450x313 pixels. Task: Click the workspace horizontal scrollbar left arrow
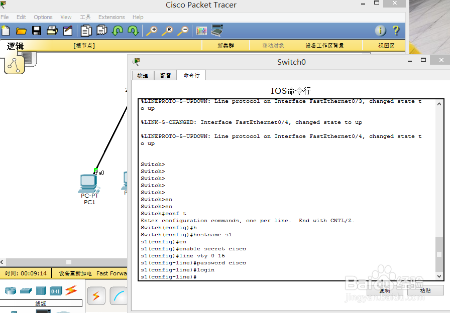click(2, 262)
